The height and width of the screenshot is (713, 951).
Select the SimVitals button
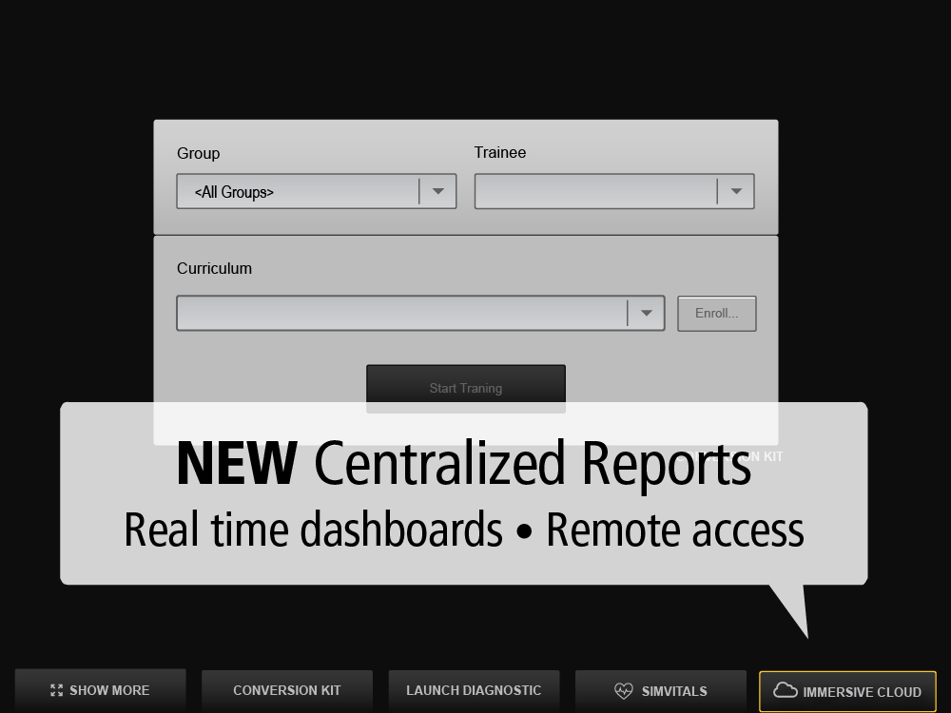click(661, 690)
